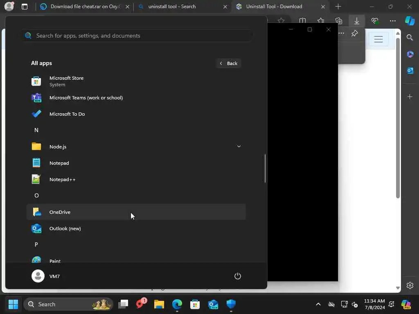Toggle Edge split screen button
The image size is (419, 314).
tap(302, 21)
